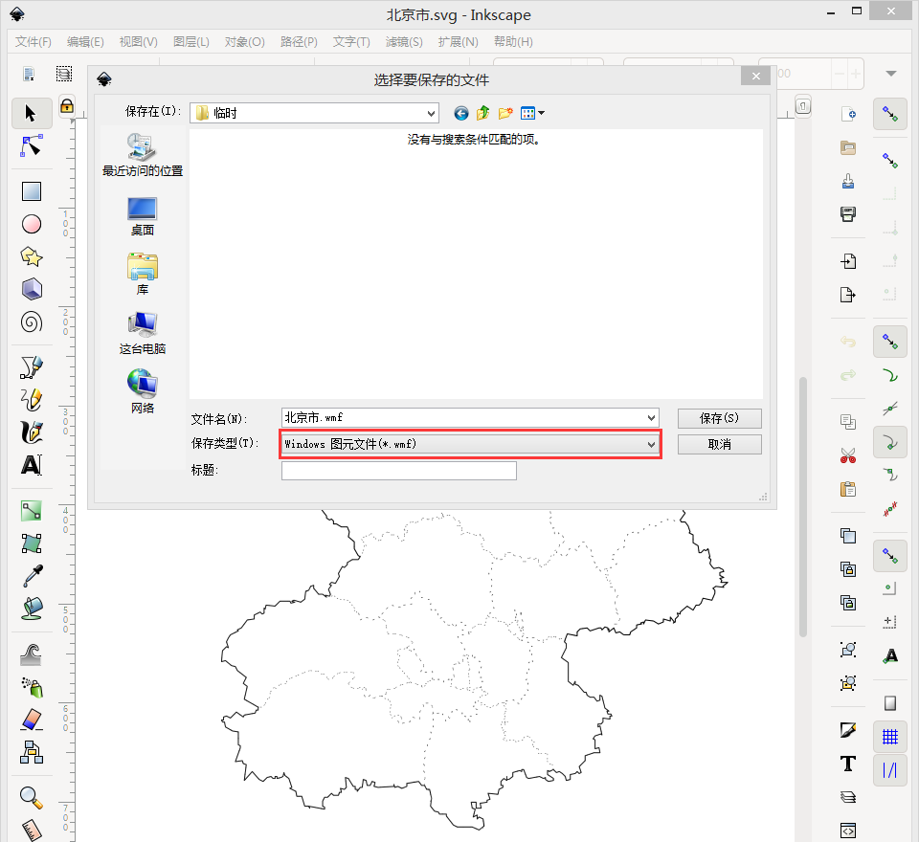The image size is (919, 842).
Task: Go to 最近访问的位置
Action: (143, 155)
